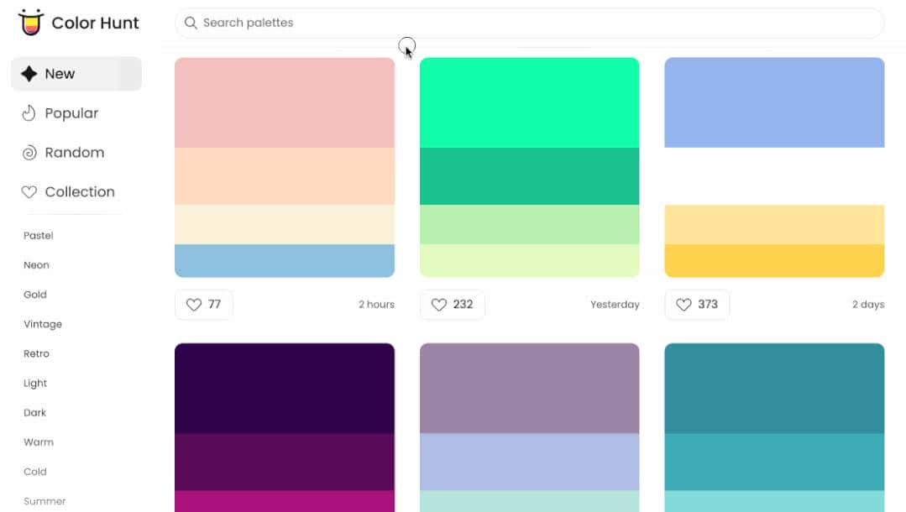Click the Color Hunt logo icon

(30, 23)
